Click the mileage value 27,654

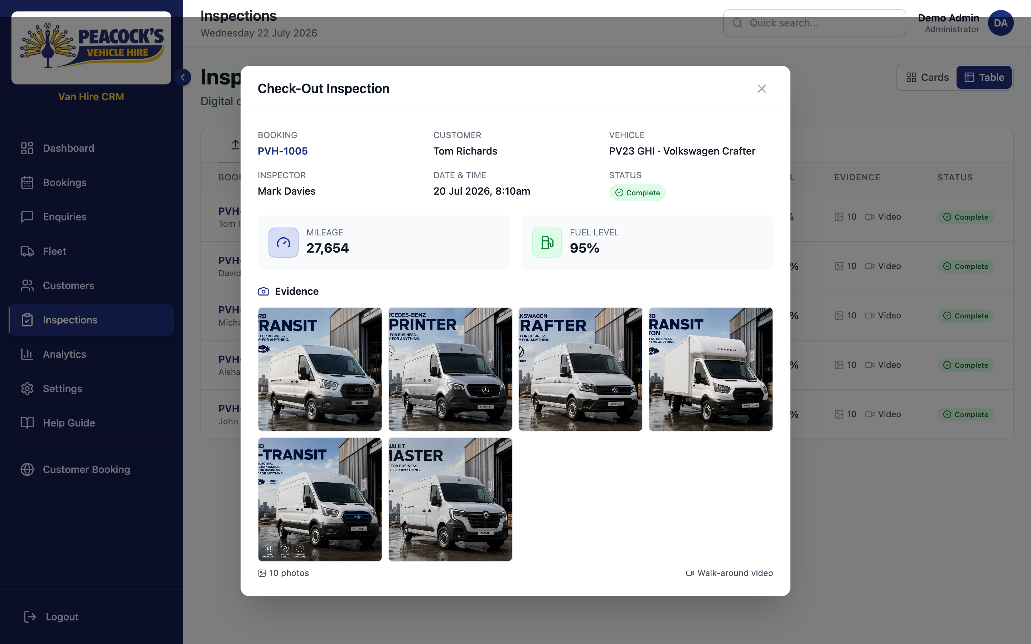(328, 248)
